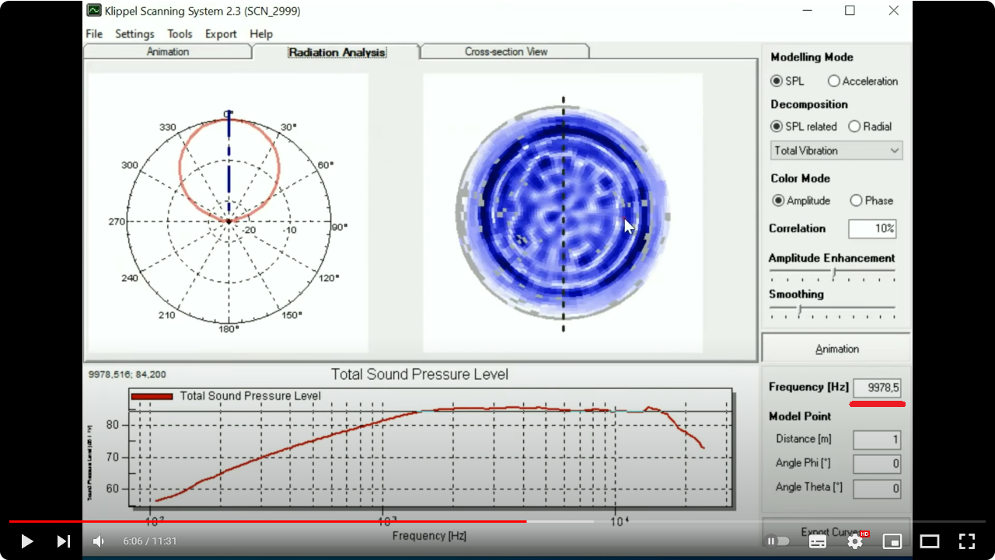Screen dimensions: 995x560
Task: Click the video progress bar
Action: pyautogui.click(x=497, y=521)
